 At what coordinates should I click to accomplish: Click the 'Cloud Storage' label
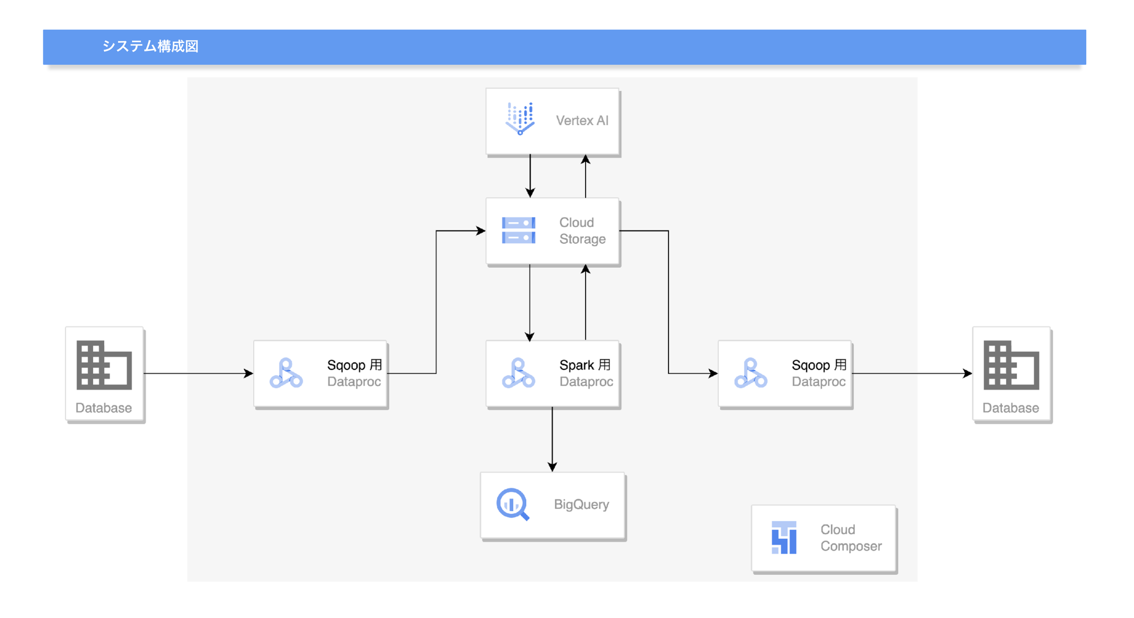coord(582,230)
